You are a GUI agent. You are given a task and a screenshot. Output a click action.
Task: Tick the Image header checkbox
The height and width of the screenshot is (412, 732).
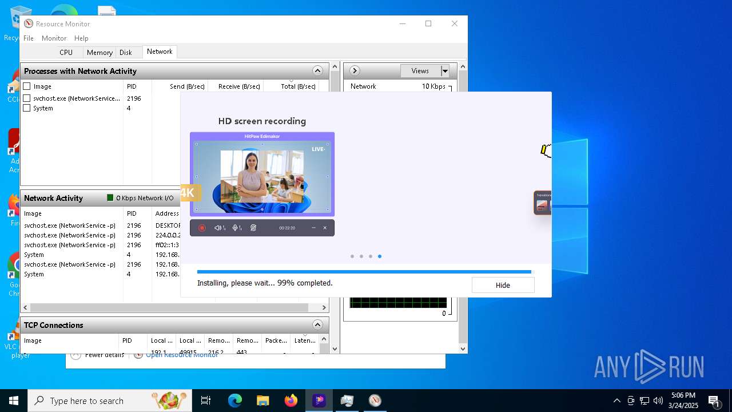coord(27,86)
